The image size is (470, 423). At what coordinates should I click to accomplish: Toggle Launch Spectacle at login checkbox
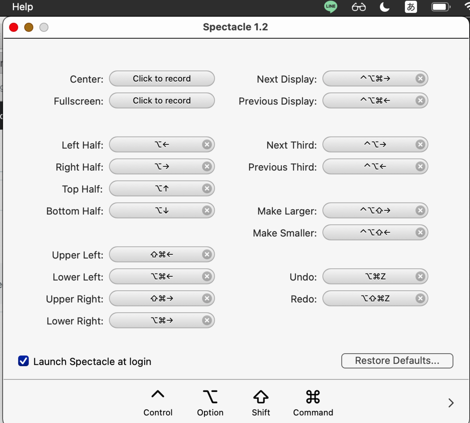[x=23, y=361]
